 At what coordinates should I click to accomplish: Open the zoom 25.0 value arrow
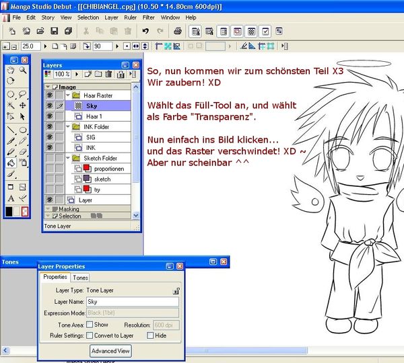click(x=45, y=46)
